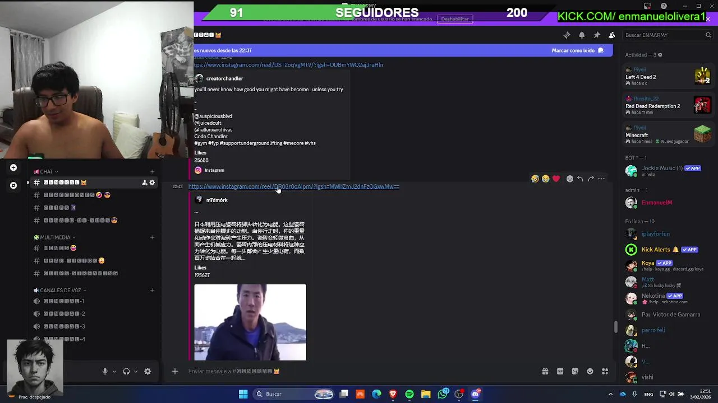This screenshot has height=403, width=718.
Task: Open the GIF picker icon
Action: (560, 371)
